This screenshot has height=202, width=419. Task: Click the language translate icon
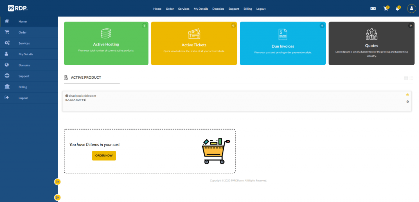pos(373,9)
